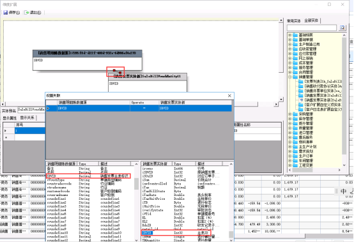Screen dimensions: 354x242
Task: Click the entity tree horizontal scrollbar thumb
Action: 302,170
